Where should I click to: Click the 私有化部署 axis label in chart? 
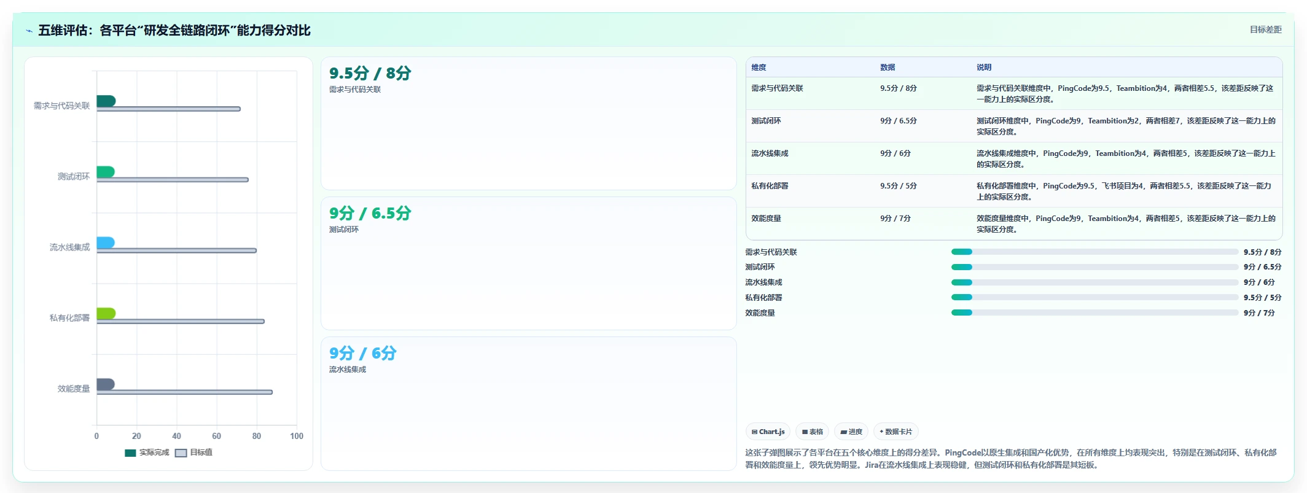tap(69, 317)
